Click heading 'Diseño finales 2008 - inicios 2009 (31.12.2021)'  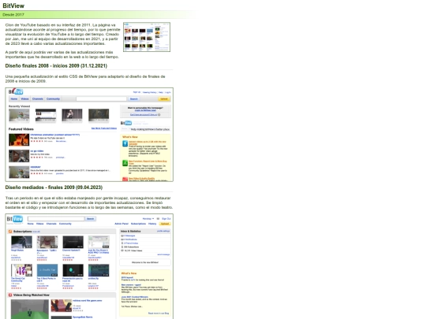[x=56, y=66]
